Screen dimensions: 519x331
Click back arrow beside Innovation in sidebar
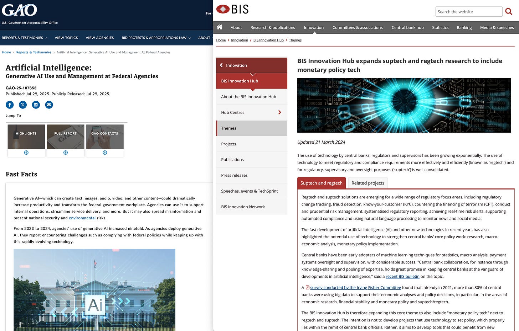221,65
